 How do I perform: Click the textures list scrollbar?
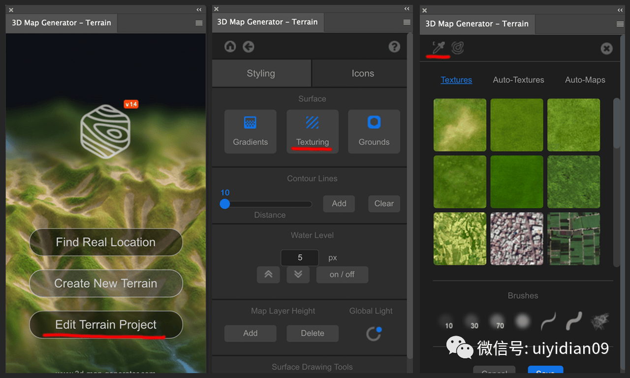click(x=617, y=123)
